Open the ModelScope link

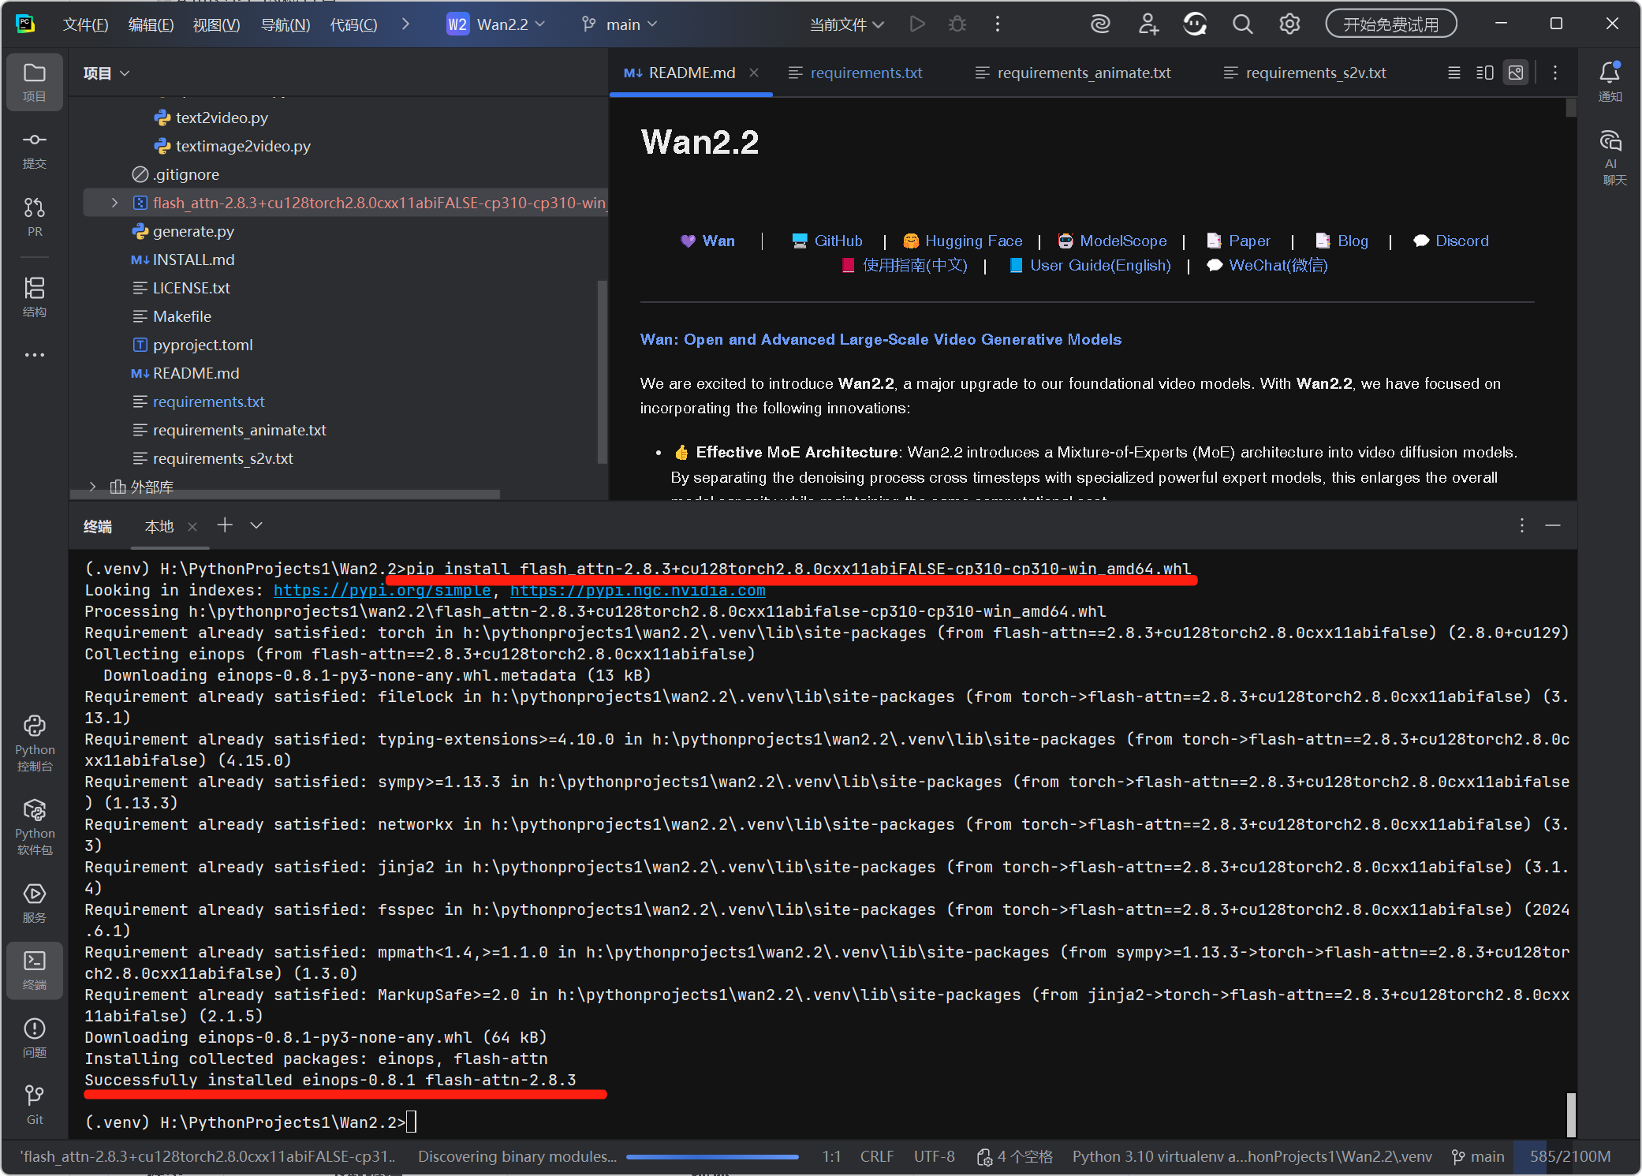[1123, 241]
